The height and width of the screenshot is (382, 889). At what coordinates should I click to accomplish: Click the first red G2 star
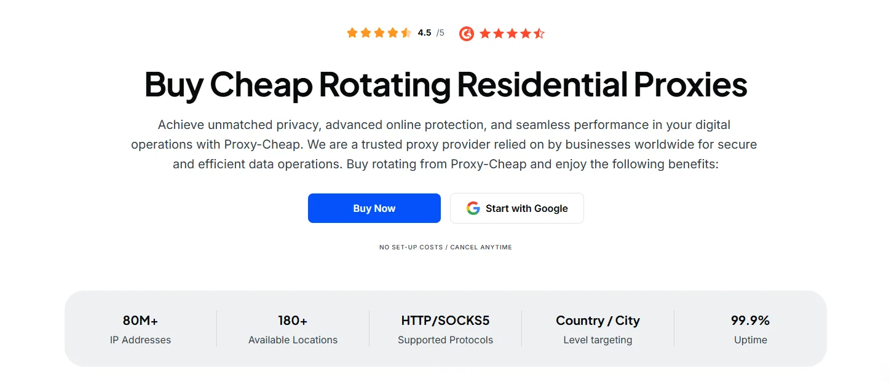[485, 33]
